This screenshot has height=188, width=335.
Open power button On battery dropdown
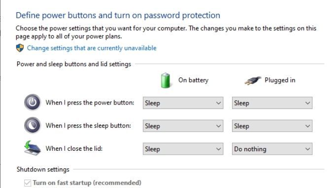pyautogui.click(x=183, y=103)
